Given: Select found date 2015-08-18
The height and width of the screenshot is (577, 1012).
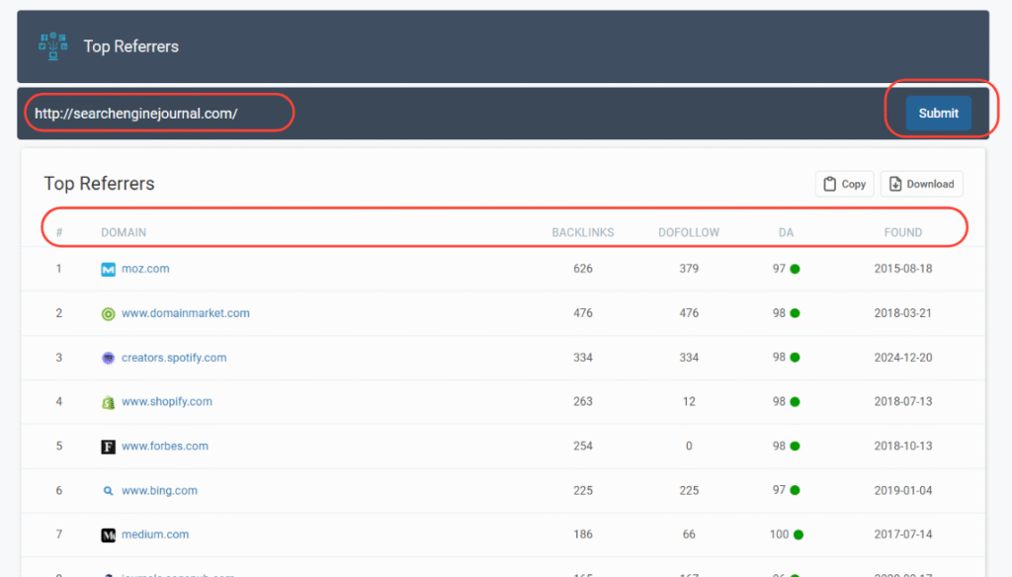Looking at the screenshot, I should (903, 269).
